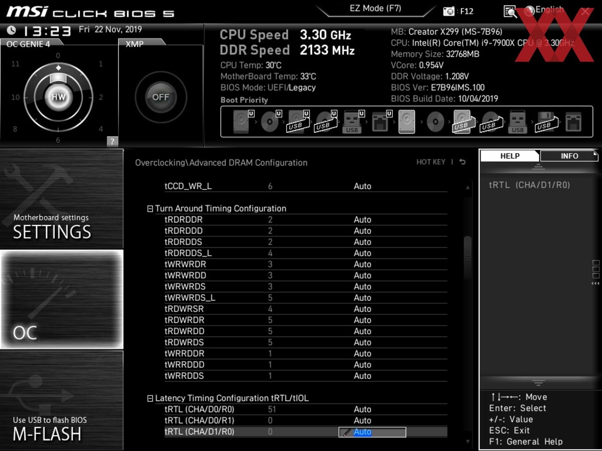Open the Auto dropdown for tRDRDDR
Image resolution: width=602 pixels, height=451 pixels.
[363, 220]
